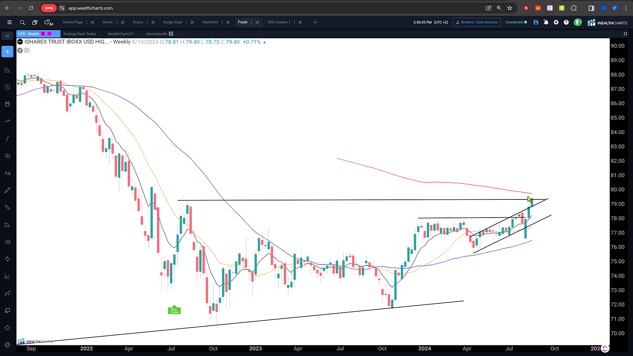
Task: Expand chart indicators plus box
Action: tap(27, 50)
